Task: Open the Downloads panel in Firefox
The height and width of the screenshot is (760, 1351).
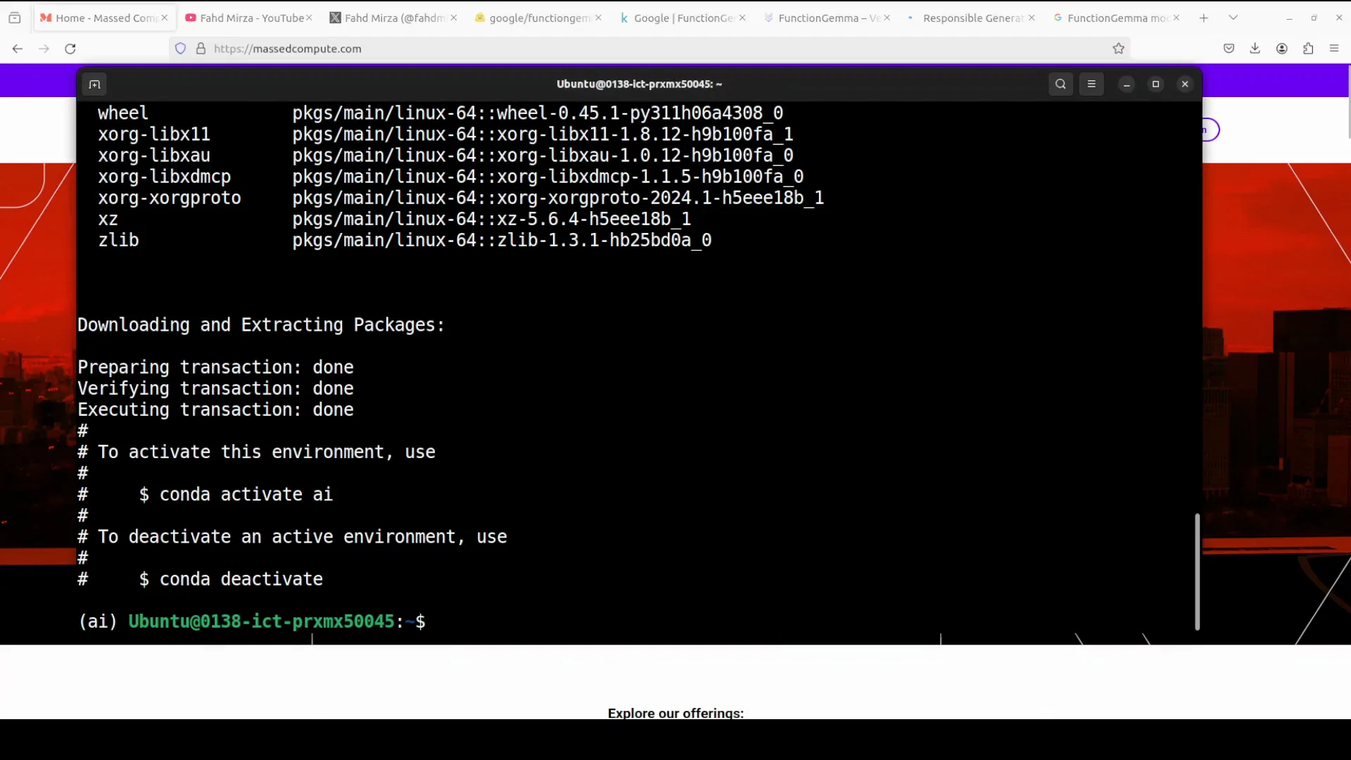Action: click(1255, 49)
